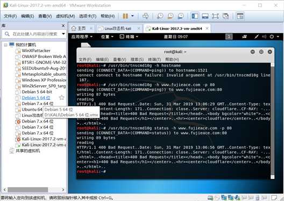The image size is (284, 201).
Task: Switch to the Linux攻击机-kali tab
Action: [118, 28]
